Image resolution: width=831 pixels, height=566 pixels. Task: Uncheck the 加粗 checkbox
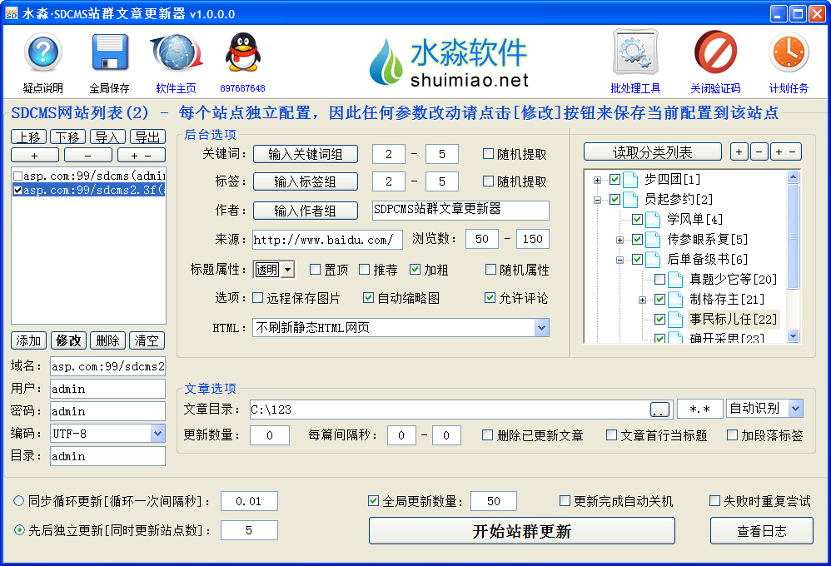415,269
